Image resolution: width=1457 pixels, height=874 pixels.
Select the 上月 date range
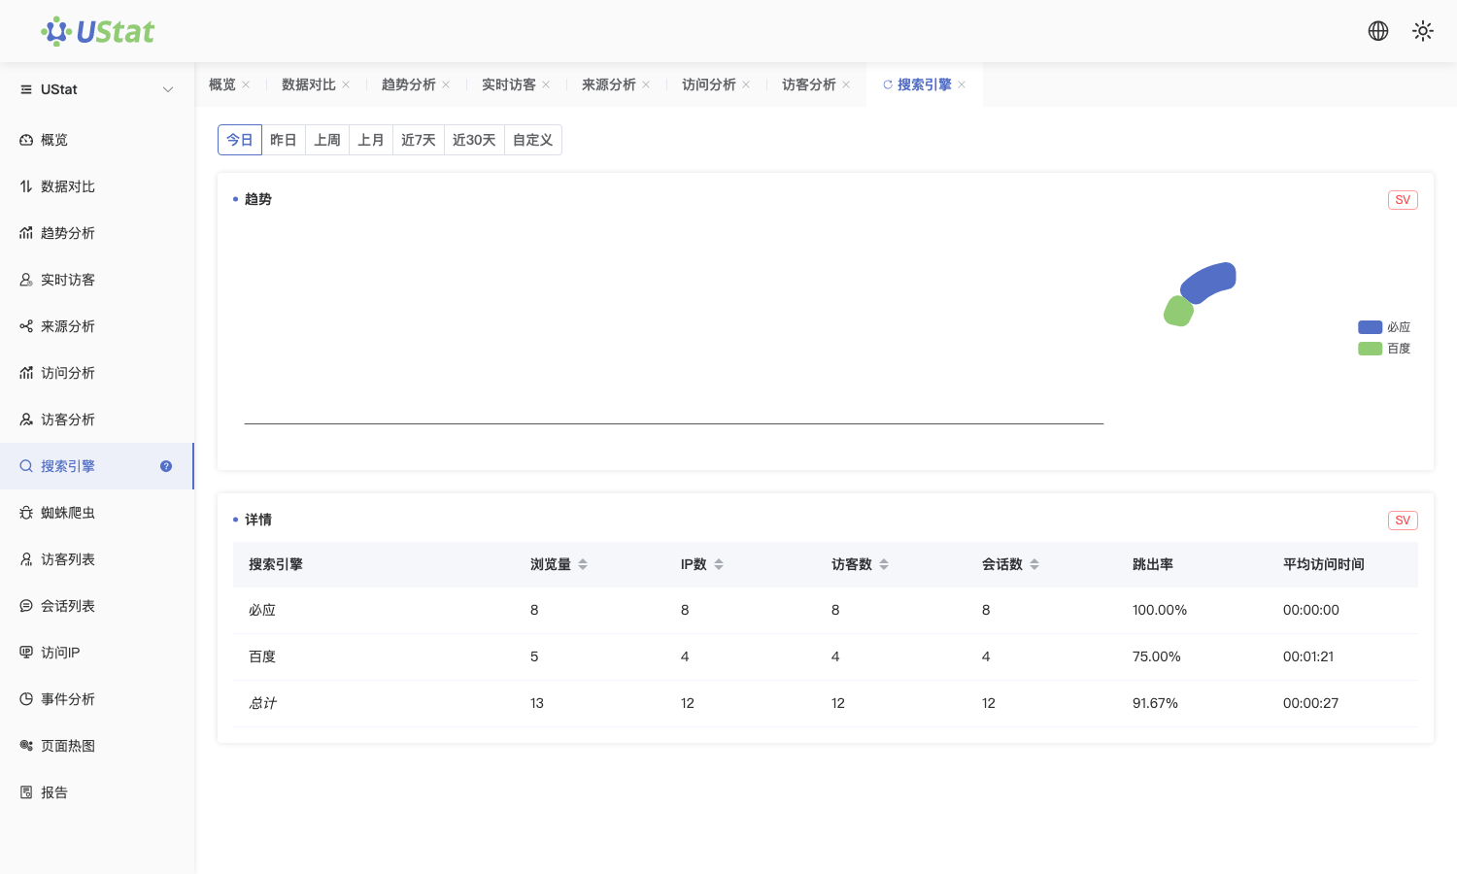[x=371, y=140]
